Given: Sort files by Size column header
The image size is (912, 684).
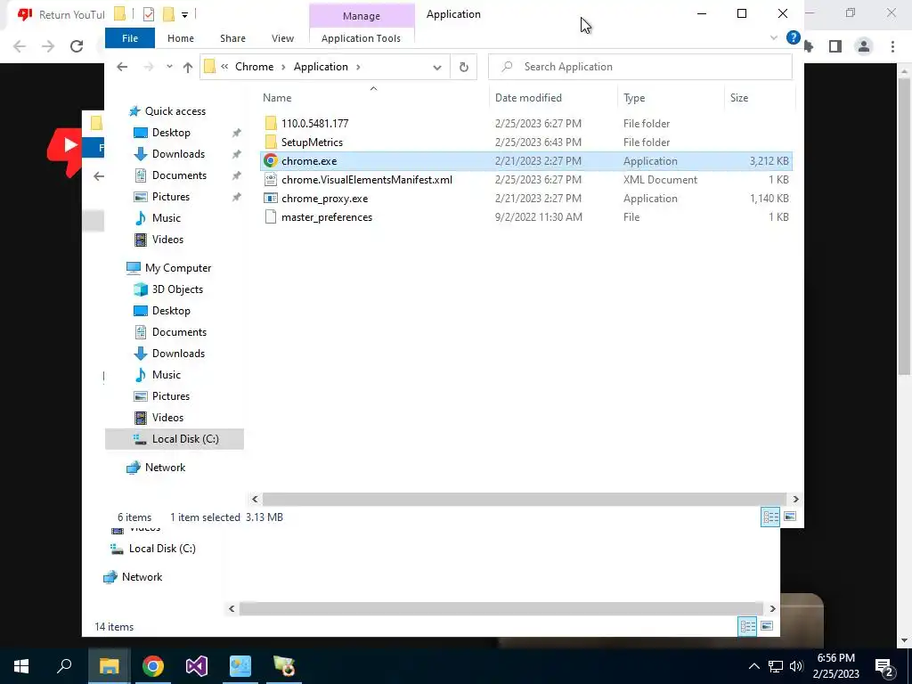Looking at the screenshot, I should pyautogui.click(x=739, y=98).
